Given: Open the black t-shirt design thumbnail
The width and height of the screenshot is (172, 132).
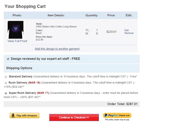Looking at the screenshot, I should click(15, 30).
